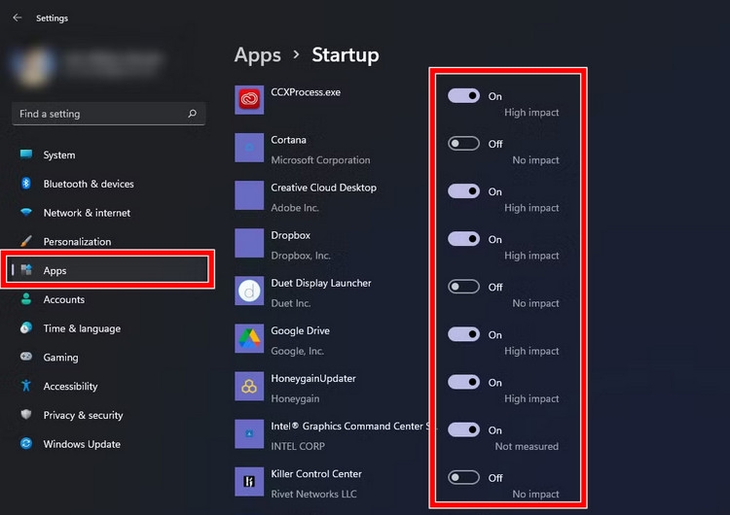Turn off HoneygainUpdater startup toggle

[x=463, y=382]
